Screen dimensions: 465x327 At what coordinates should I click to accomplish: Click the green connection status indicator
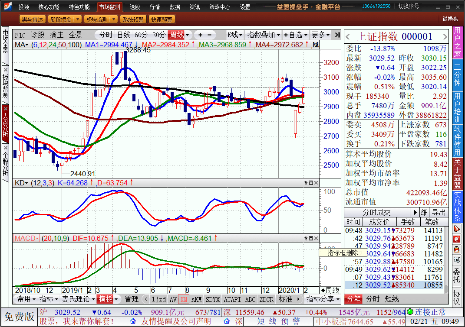pyautogui.click(x=410, y=311)
